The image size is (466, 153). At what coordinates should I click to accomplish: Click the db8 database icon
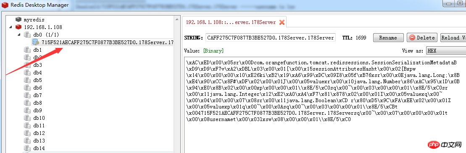(27, 103)
